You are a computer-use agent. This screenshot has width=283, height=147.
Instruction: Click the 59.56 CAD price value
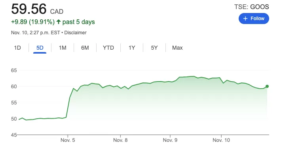37,9
